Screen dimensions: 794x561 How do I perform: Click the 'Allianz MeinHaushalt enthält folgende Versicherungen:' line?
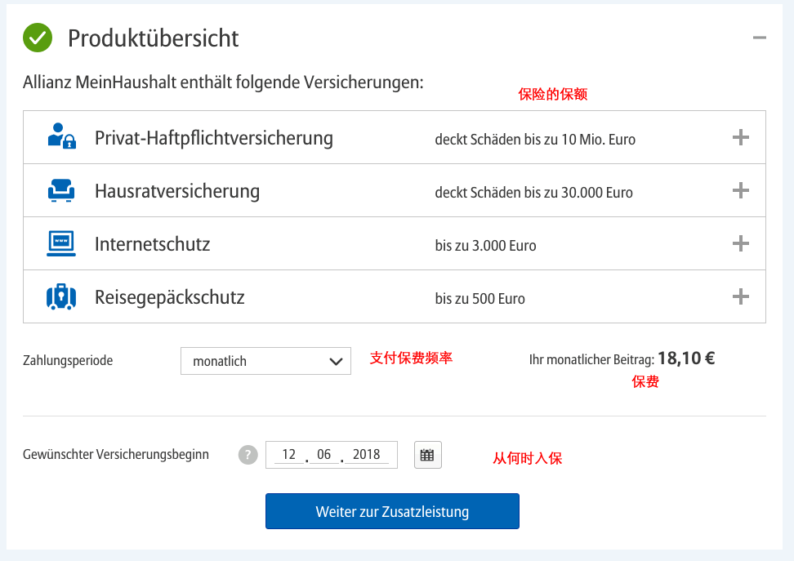click(x=223, y=82)
